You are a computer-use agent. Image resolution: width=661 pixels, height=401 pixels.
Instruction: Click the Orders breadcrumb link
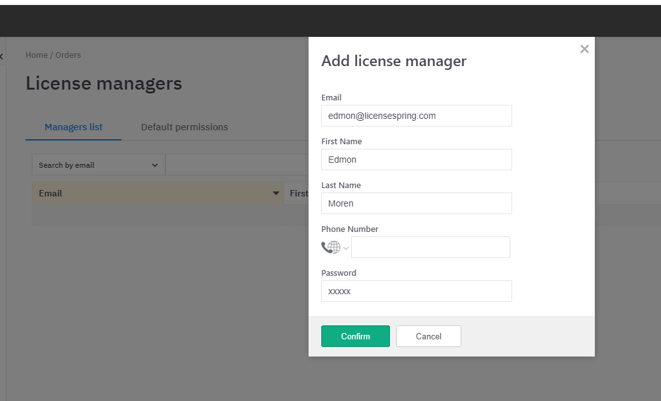click(x=68, y=55)
